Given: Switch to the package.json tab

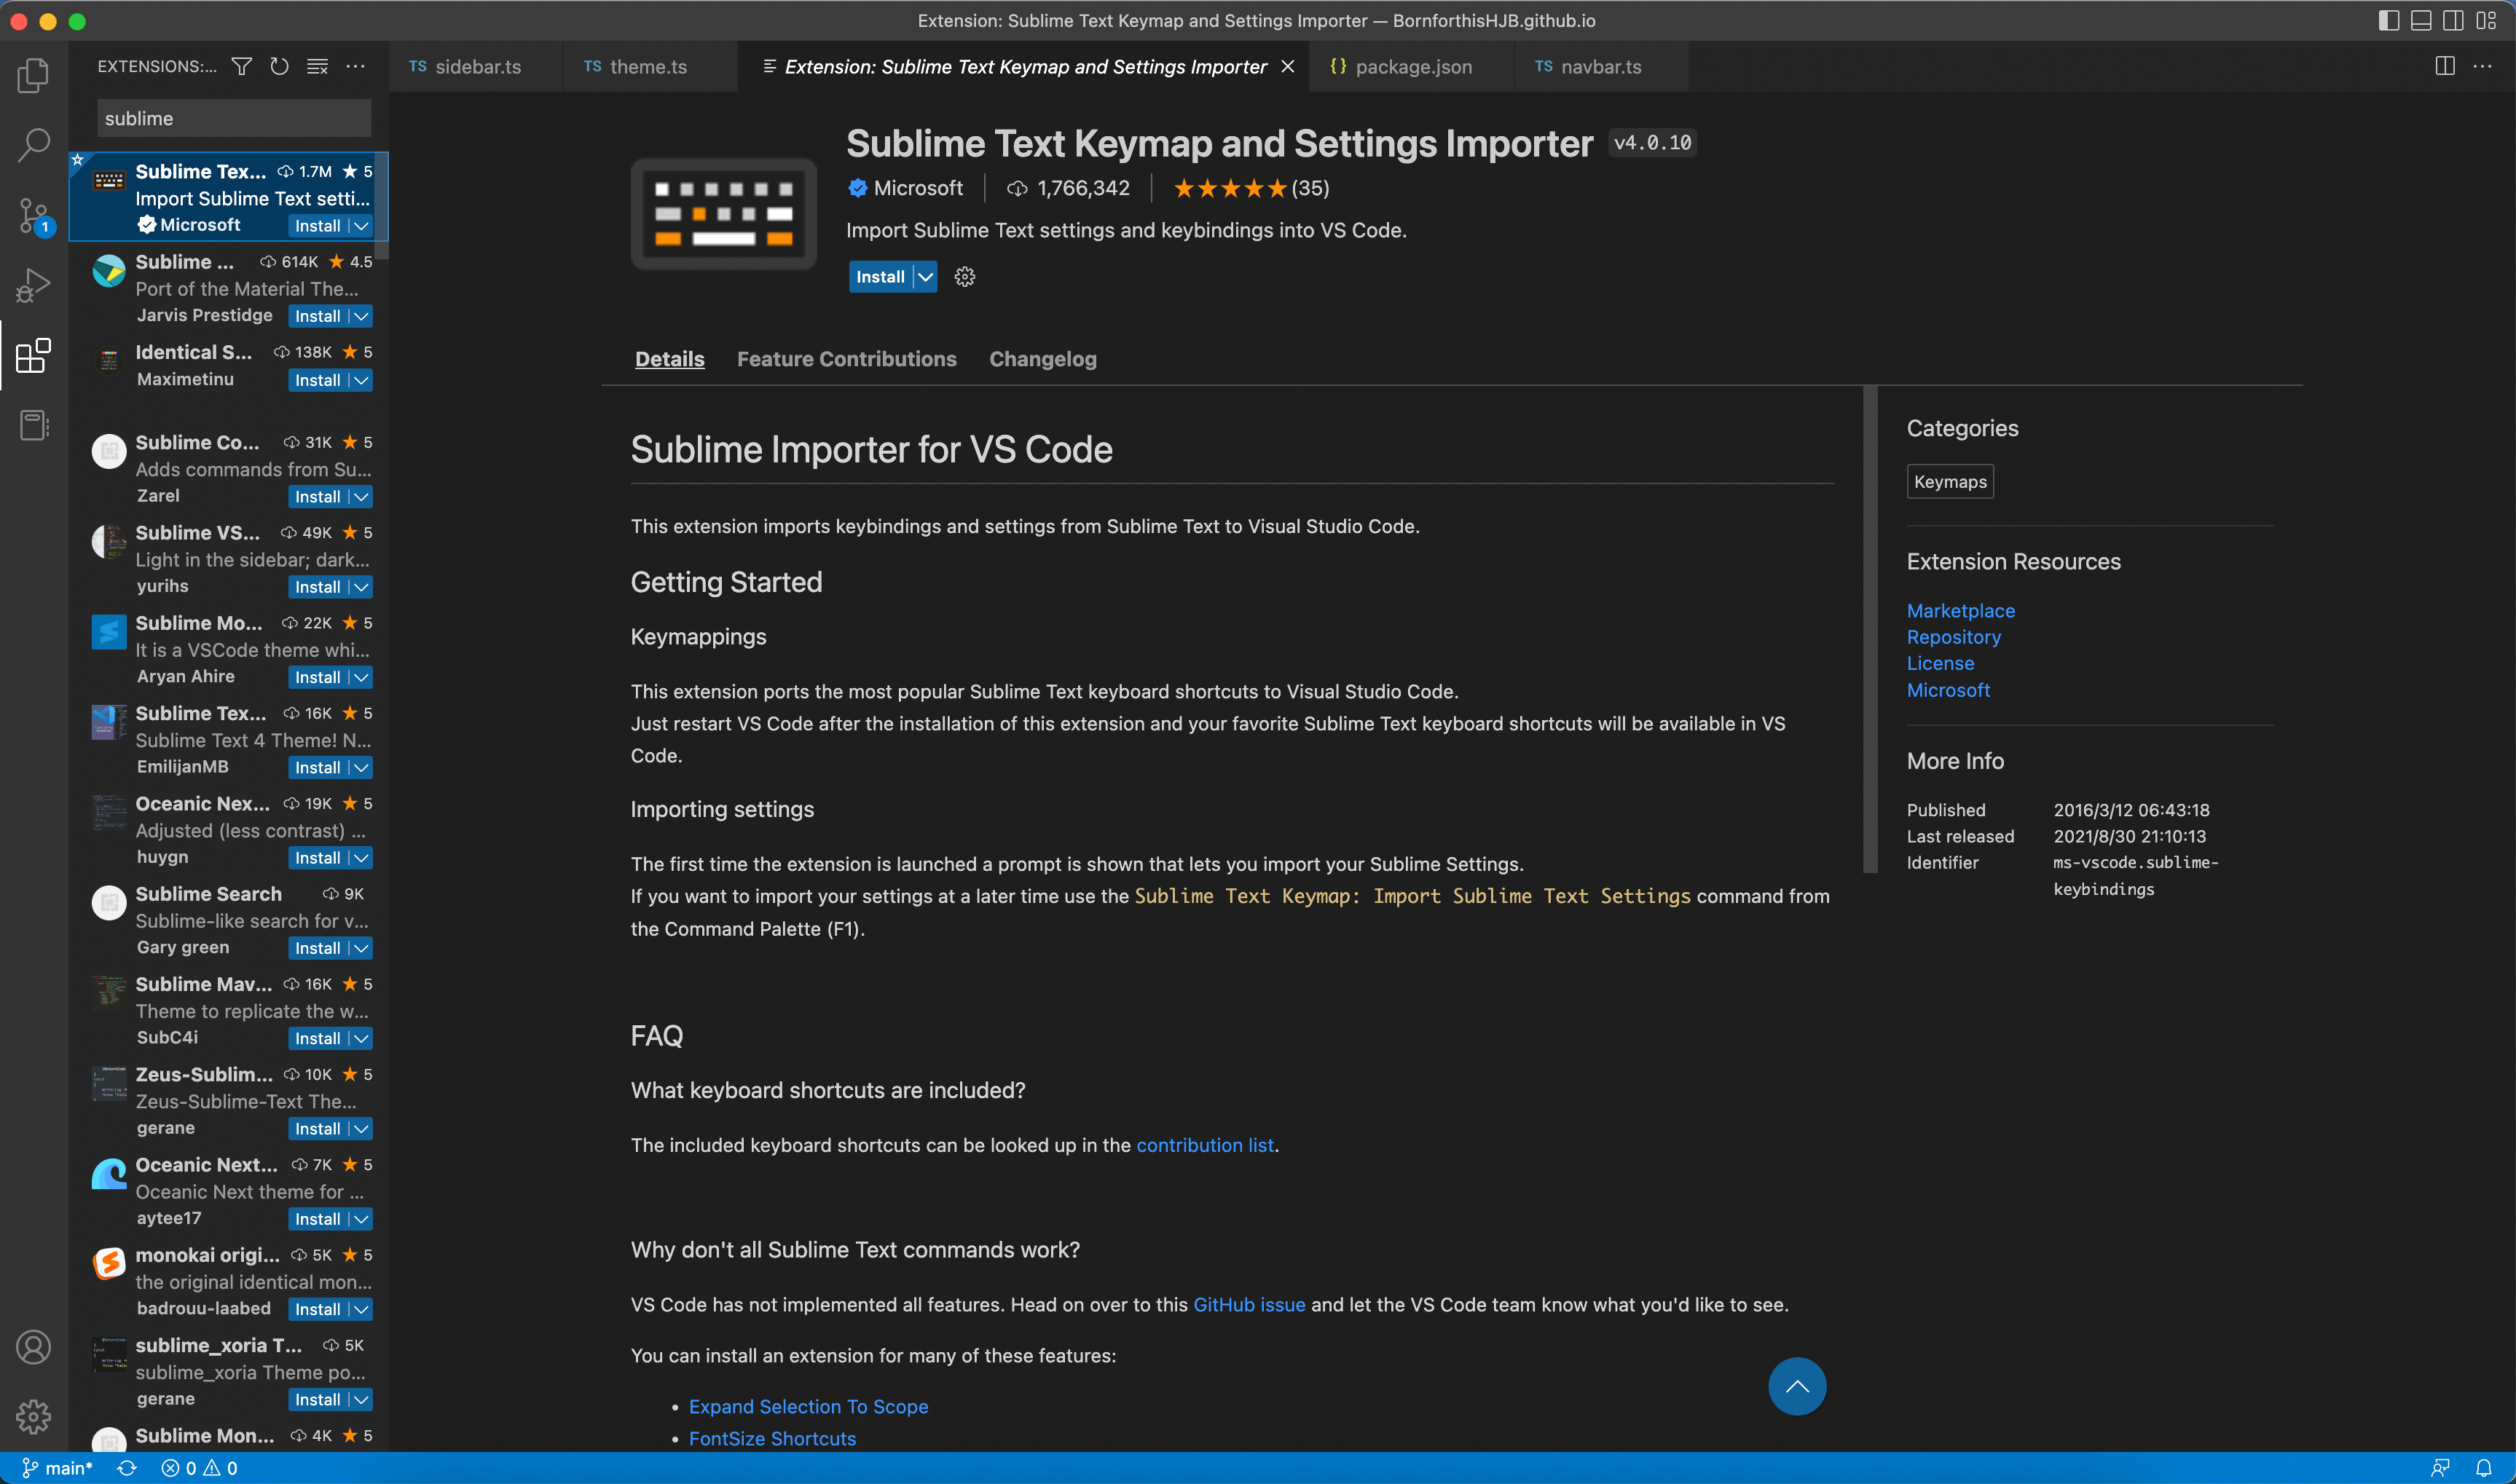Looking at the screenshot, I should pyautogui.click(x=1412, y=66).
